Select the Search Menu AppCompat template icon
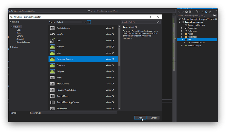This screenshot has height=132, width=226. coord(52,102)
